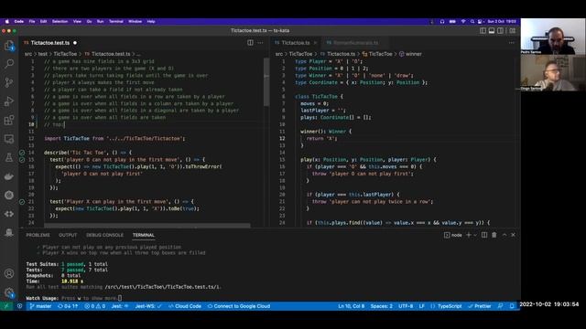Select the TERMINAL panel tab

(x=144, y=235)
